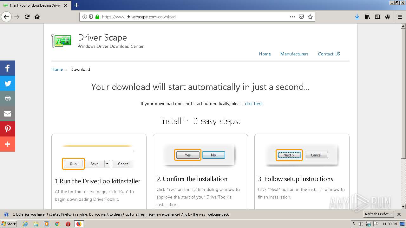Share page on Facebook
406x228 pixels.
8,68
